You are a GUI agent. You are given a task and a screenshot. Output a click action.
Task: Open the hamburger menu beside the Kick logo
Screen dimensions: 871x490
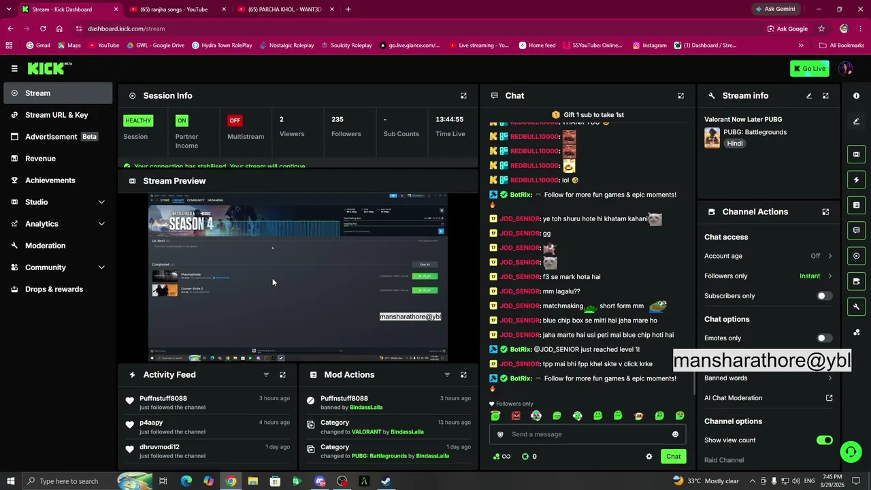pos(14,69)
